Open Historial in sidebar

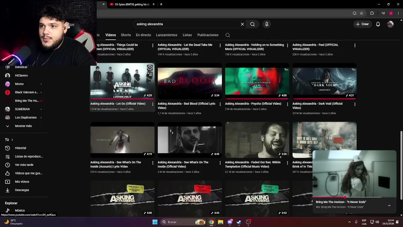(x=20, y=148)
